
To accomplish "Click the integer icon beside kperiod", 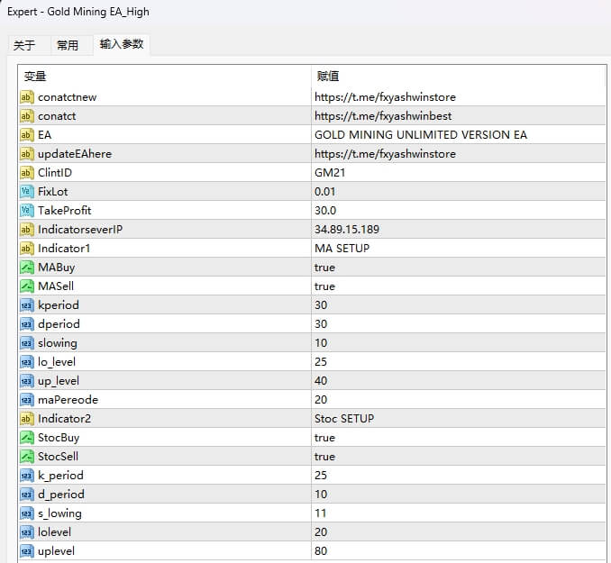I will tap(26, 305).
